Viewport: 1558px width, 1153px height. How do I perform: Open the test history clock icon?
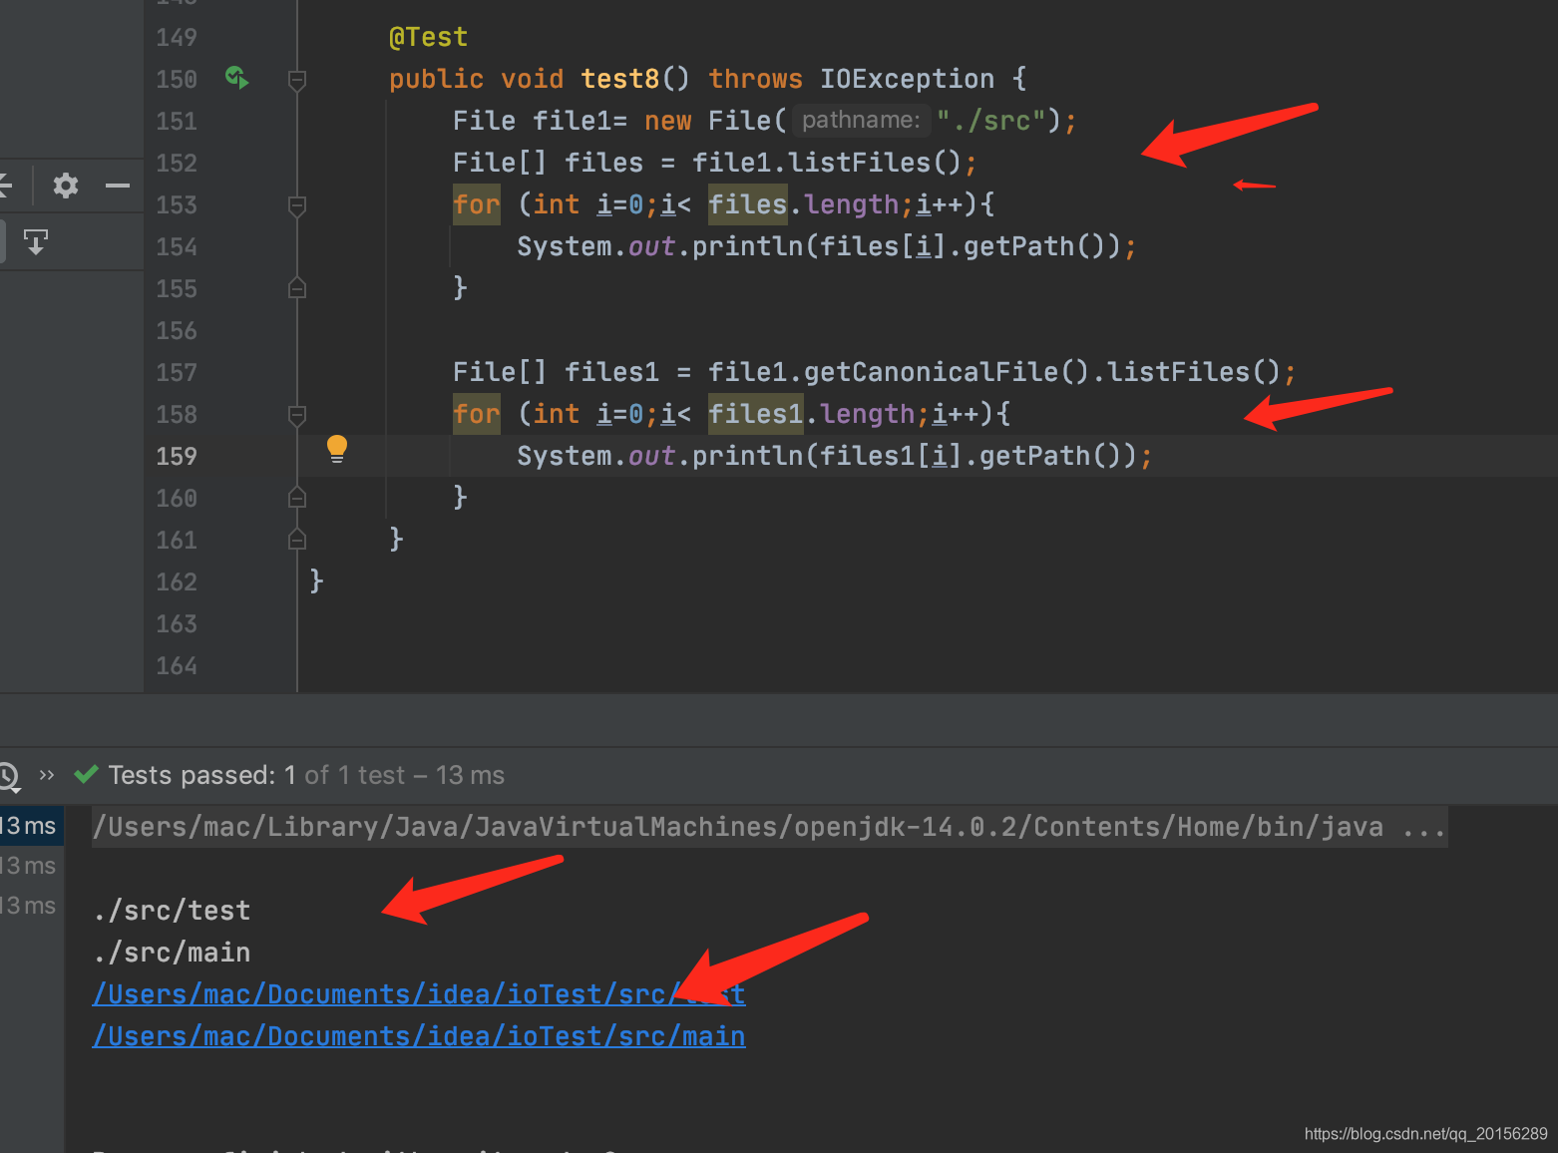click(x=8, y=776)
